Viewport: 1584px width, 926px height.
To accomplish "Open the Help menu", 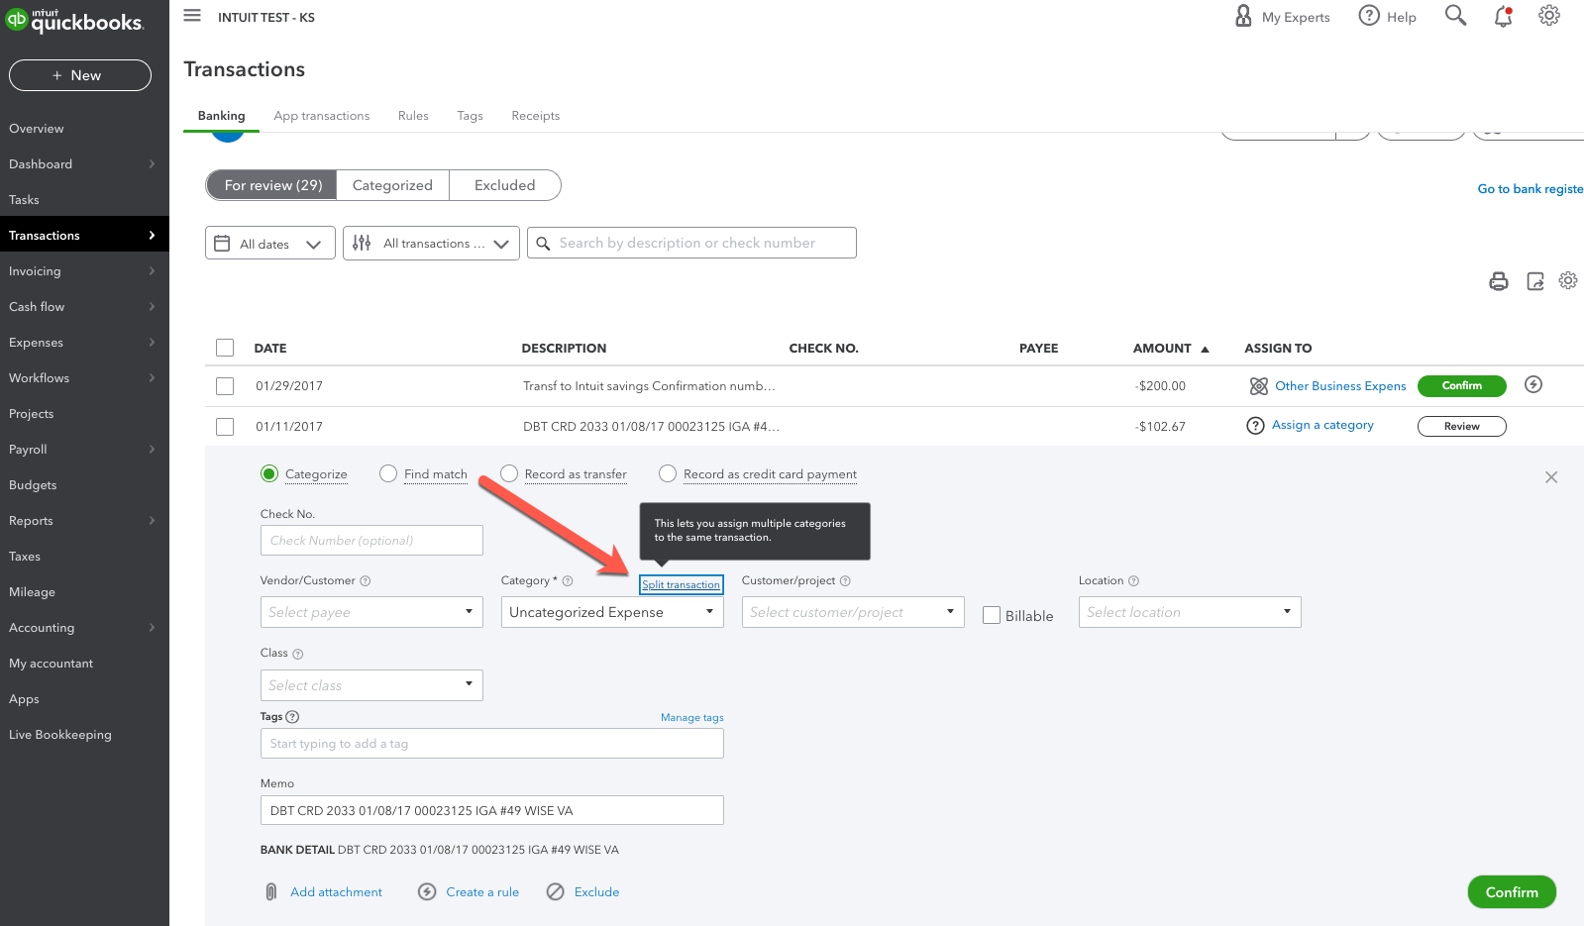I will 1387,17.
